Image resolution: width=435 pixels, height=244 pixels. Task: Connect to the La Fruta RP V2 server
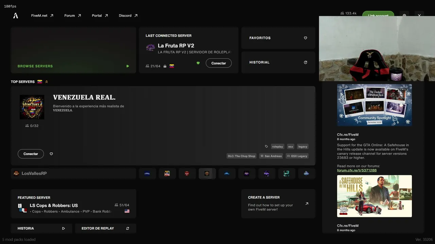[219, 63]
